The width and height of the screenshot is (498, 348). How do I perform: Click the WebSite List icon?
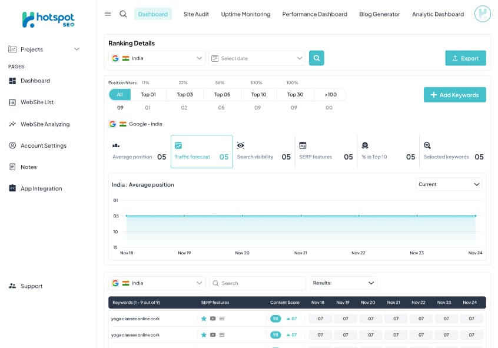click(x=12, y=102)
